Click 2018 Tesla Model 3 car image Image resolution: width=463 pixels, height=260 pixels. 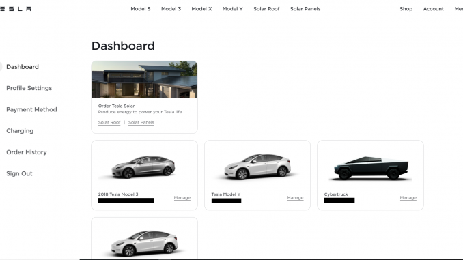pos(143,167)
